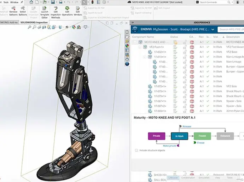Select the SOLIDWORKS Inspection tab

[x=34, y=23]
